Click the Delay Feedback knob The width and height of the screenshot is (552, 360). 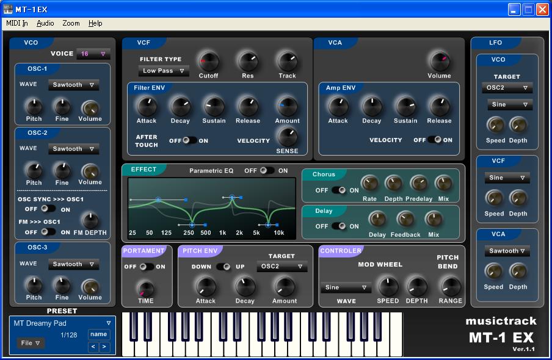[405, 219]
